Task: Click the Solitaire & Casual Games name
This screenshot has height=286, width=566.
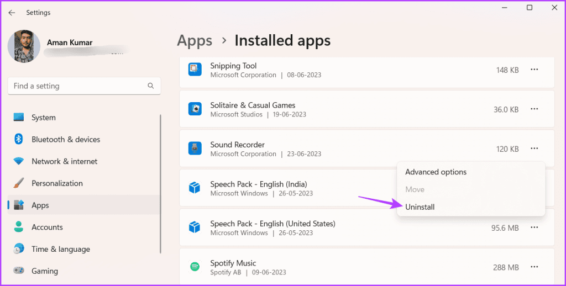Action: [x=253, y=105]
